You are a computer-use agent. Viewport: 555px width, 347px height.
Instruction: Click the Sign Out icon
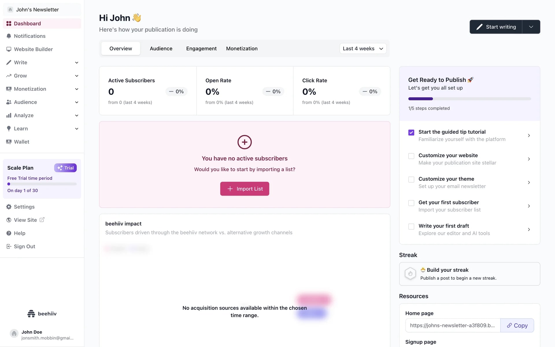click(x=9, y=246)
